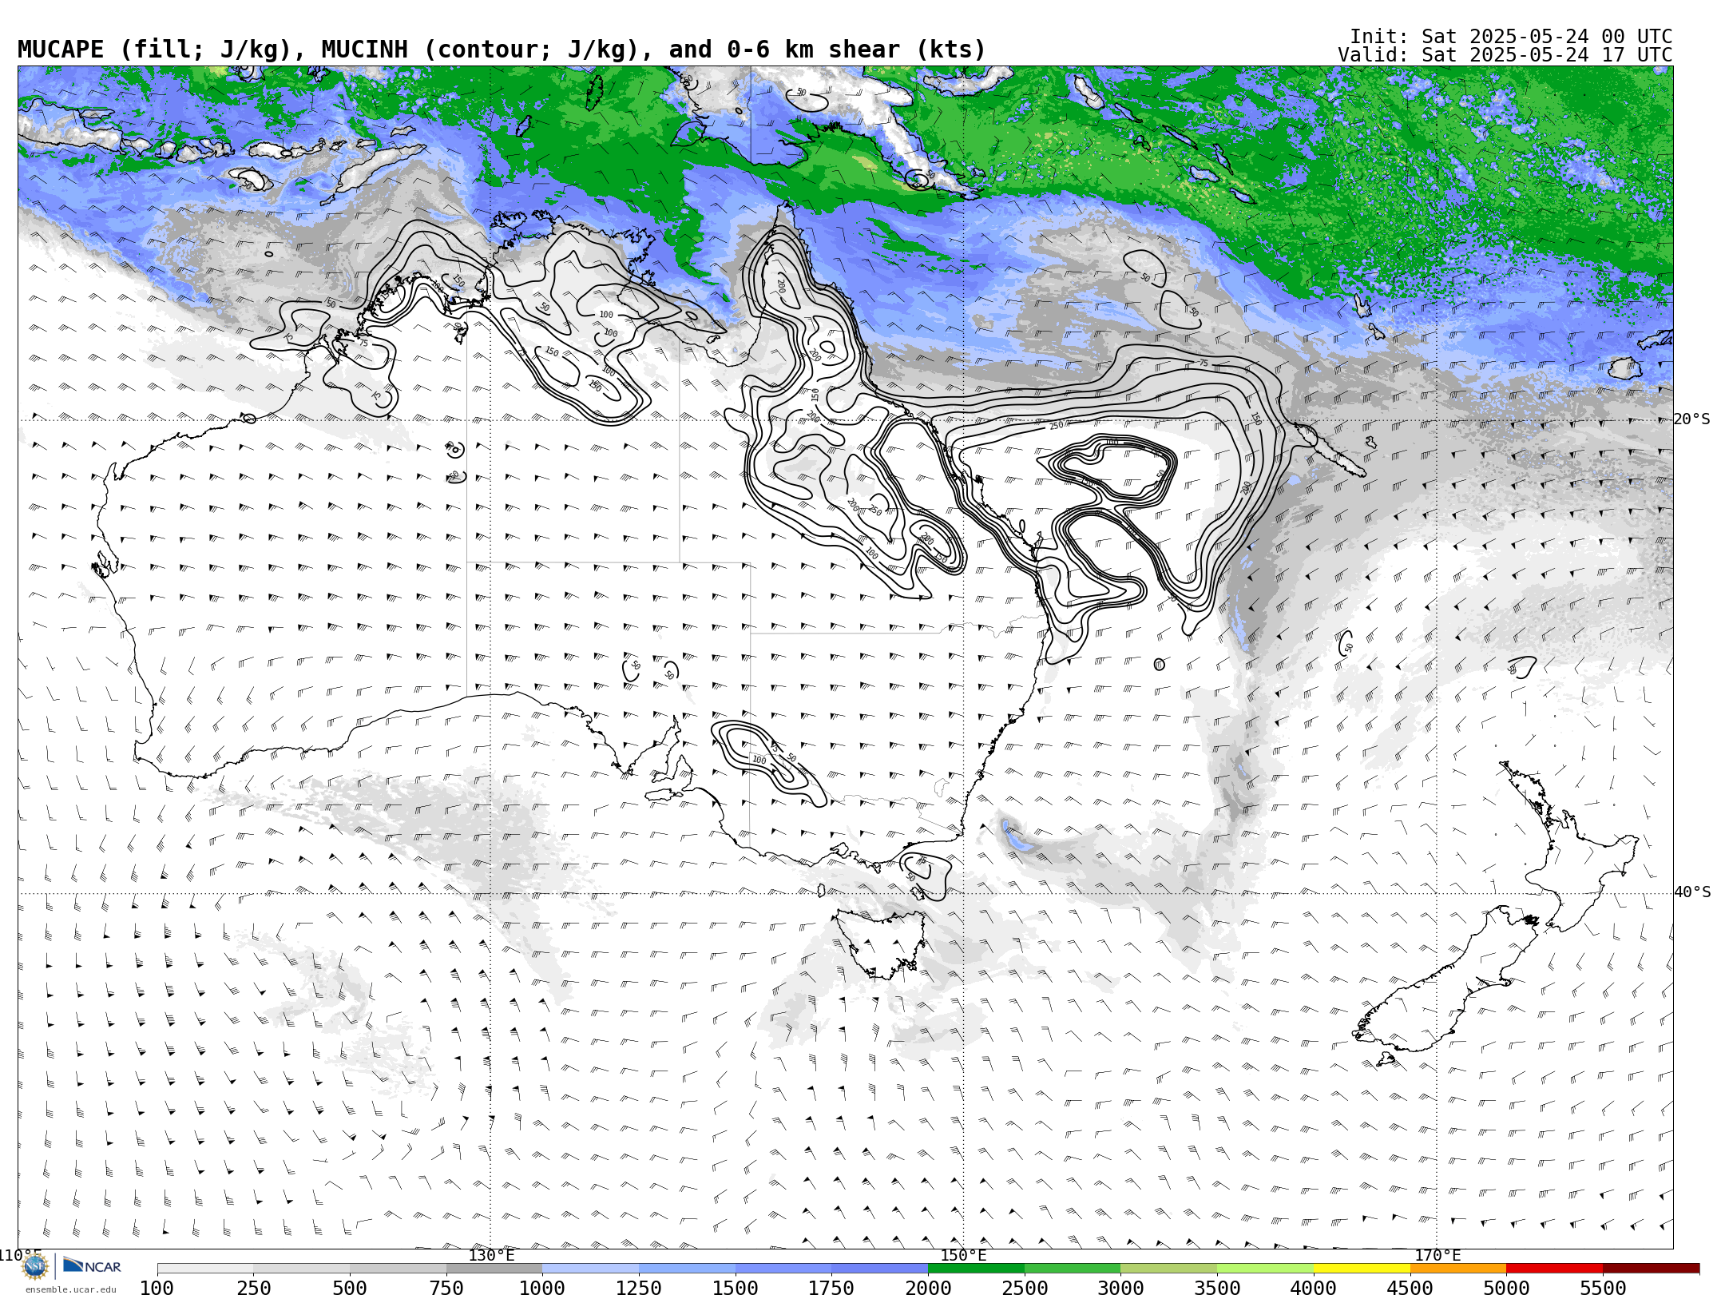This screenshot has height=1299, width=1725.
Task: Pick the red 5000-5500 colorbar swatch
Action: tap(1554, 1268)
